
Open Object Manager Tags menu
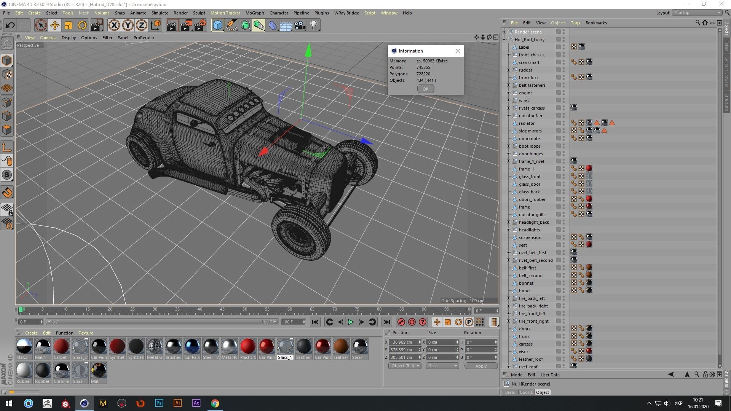click(x=575, y=23)
